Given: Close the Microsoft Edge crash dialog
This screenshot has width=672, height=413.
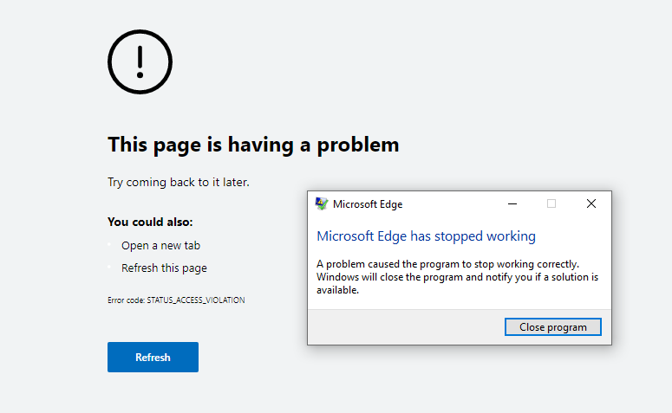Looking at the screenshot, I should click(x=591, y=203).
